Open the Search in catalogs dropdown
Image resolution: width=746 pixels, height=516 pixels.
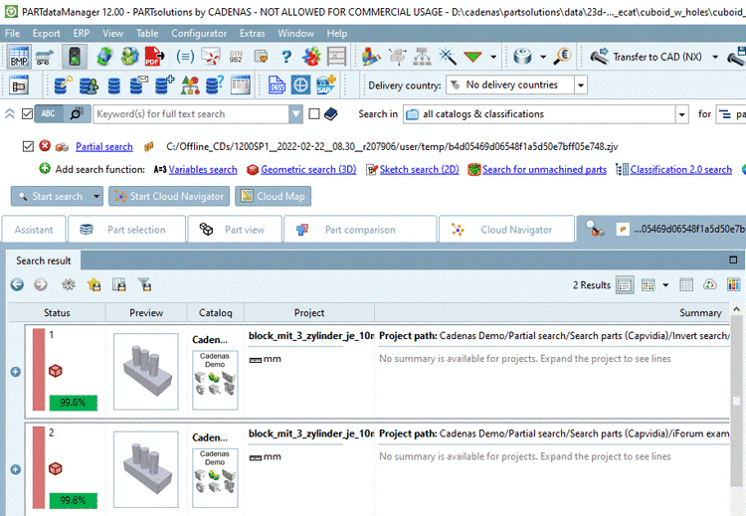[681, 114]
